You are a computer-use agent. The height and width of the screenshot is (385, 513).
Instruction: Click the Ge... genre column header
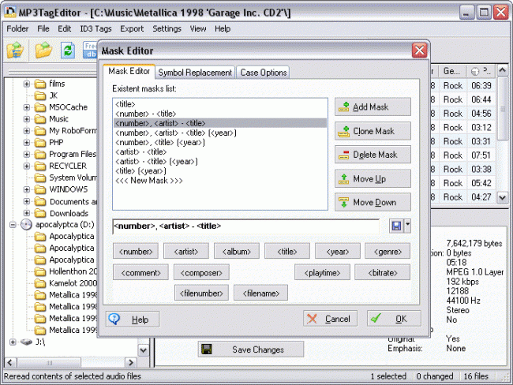pos(451,71)
